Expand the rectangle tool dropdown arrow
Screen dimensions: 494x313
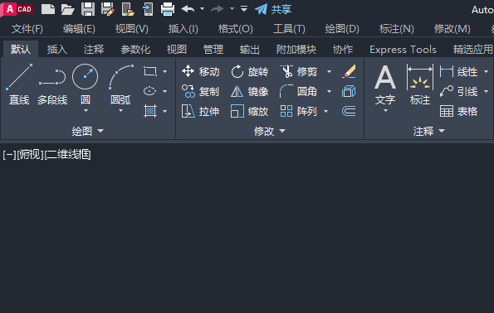click(164, 72)
